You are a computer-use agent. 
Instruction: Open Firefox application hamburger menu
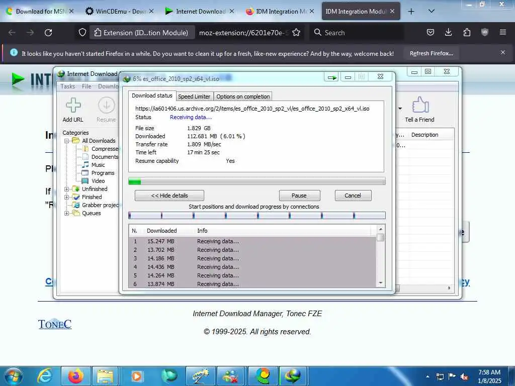503,33
